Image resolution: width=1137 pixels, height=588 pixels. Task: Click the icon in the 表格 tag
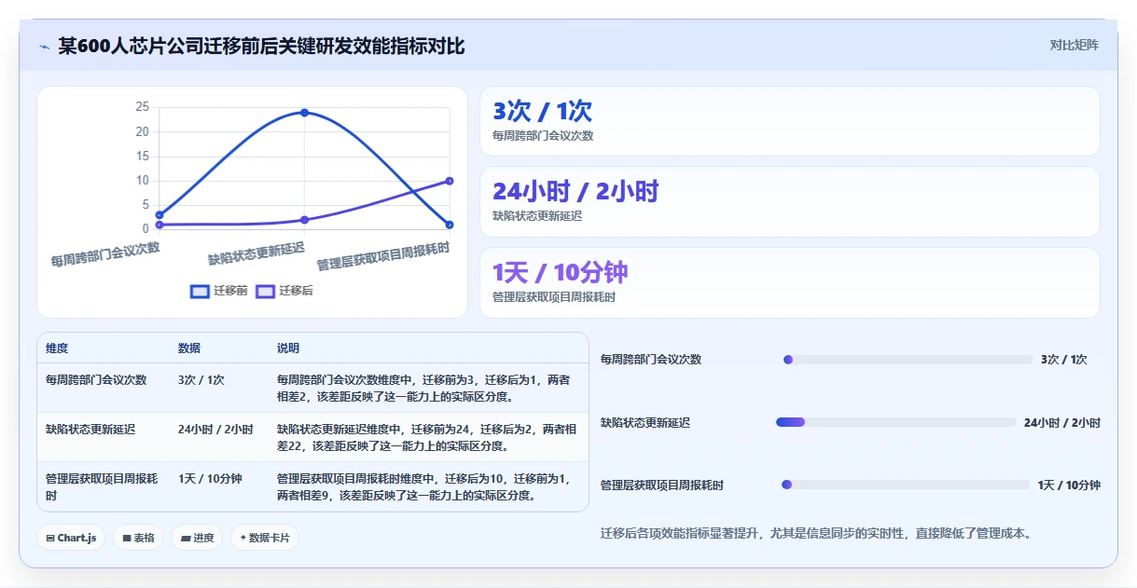(x=127, y=539)
